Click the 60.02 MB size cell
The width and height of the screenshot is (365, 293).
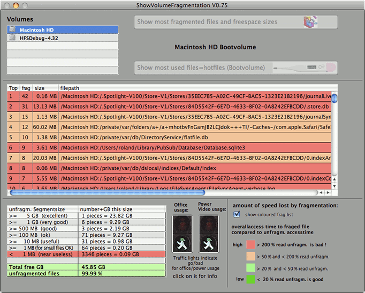45,127
